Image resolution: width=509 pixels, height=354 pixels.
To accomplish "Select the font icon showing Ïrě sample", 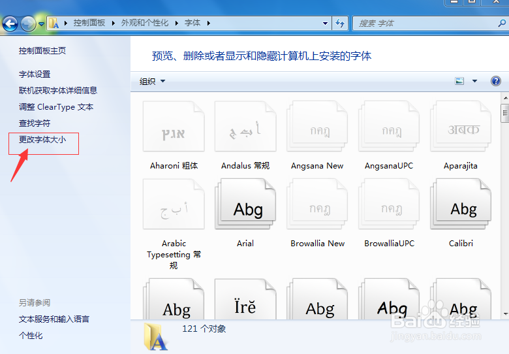I will tap(245, 298).
